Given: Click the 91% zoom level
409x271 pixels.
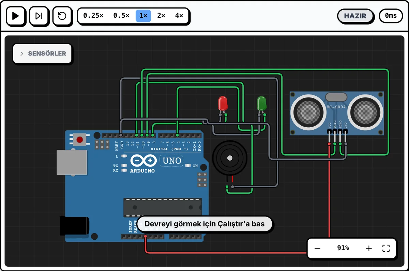Looking at the screenshot, I should 343,248.
